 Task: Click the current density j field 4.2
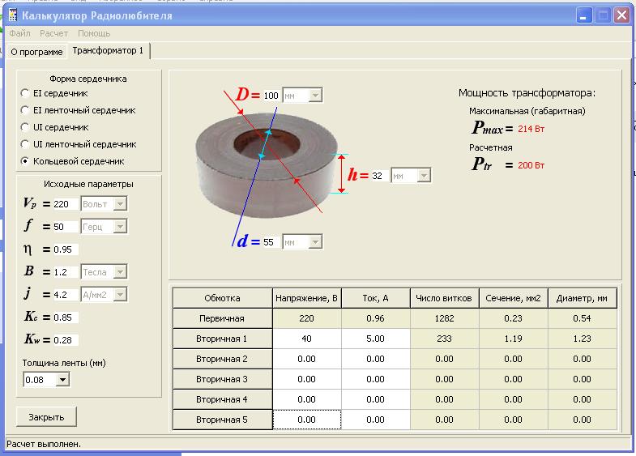tap(65, 295)
